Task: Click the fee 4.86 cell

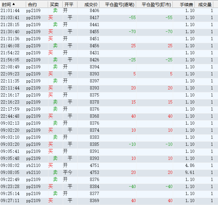Action: (x=190, y=165)
